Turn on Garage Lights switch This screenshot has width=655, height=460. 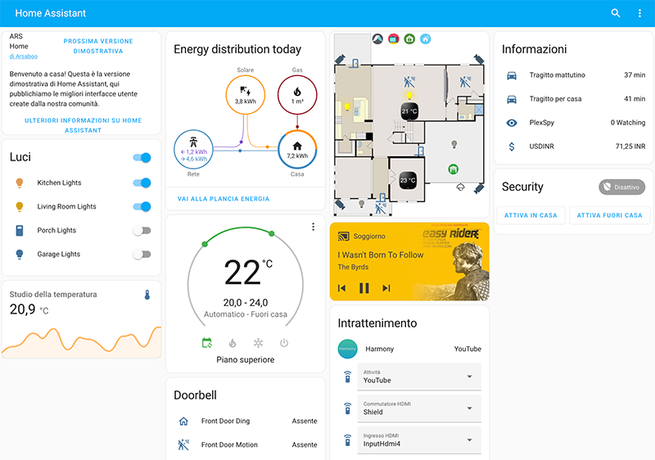(x=142, y=254)
